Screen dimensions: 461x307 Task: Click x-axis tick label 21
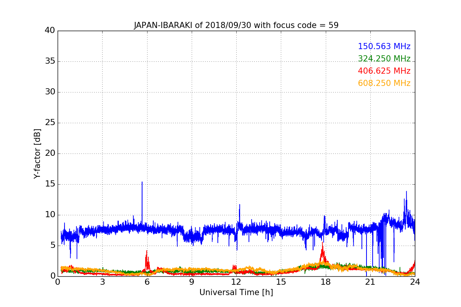coord(370,282)
